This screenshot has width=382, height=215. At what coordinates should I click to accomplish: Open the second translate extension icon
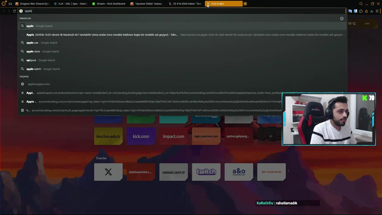point(355,11)
